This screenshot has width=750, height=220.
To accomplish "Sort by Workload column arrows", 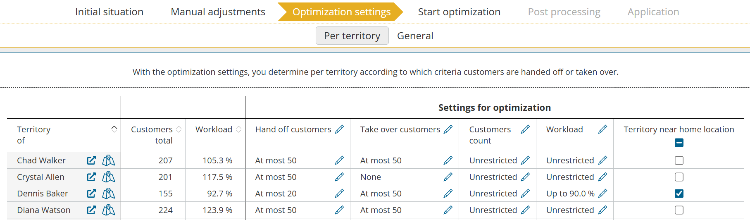I will click(238, 129).
